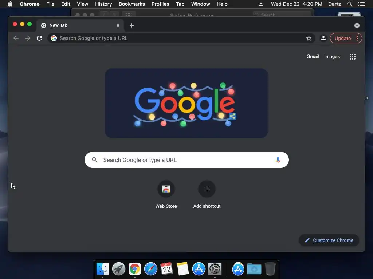The height and width of the screenshot is (279, 373).
Task: Click the Google holiday doodle
Action: 186,103
